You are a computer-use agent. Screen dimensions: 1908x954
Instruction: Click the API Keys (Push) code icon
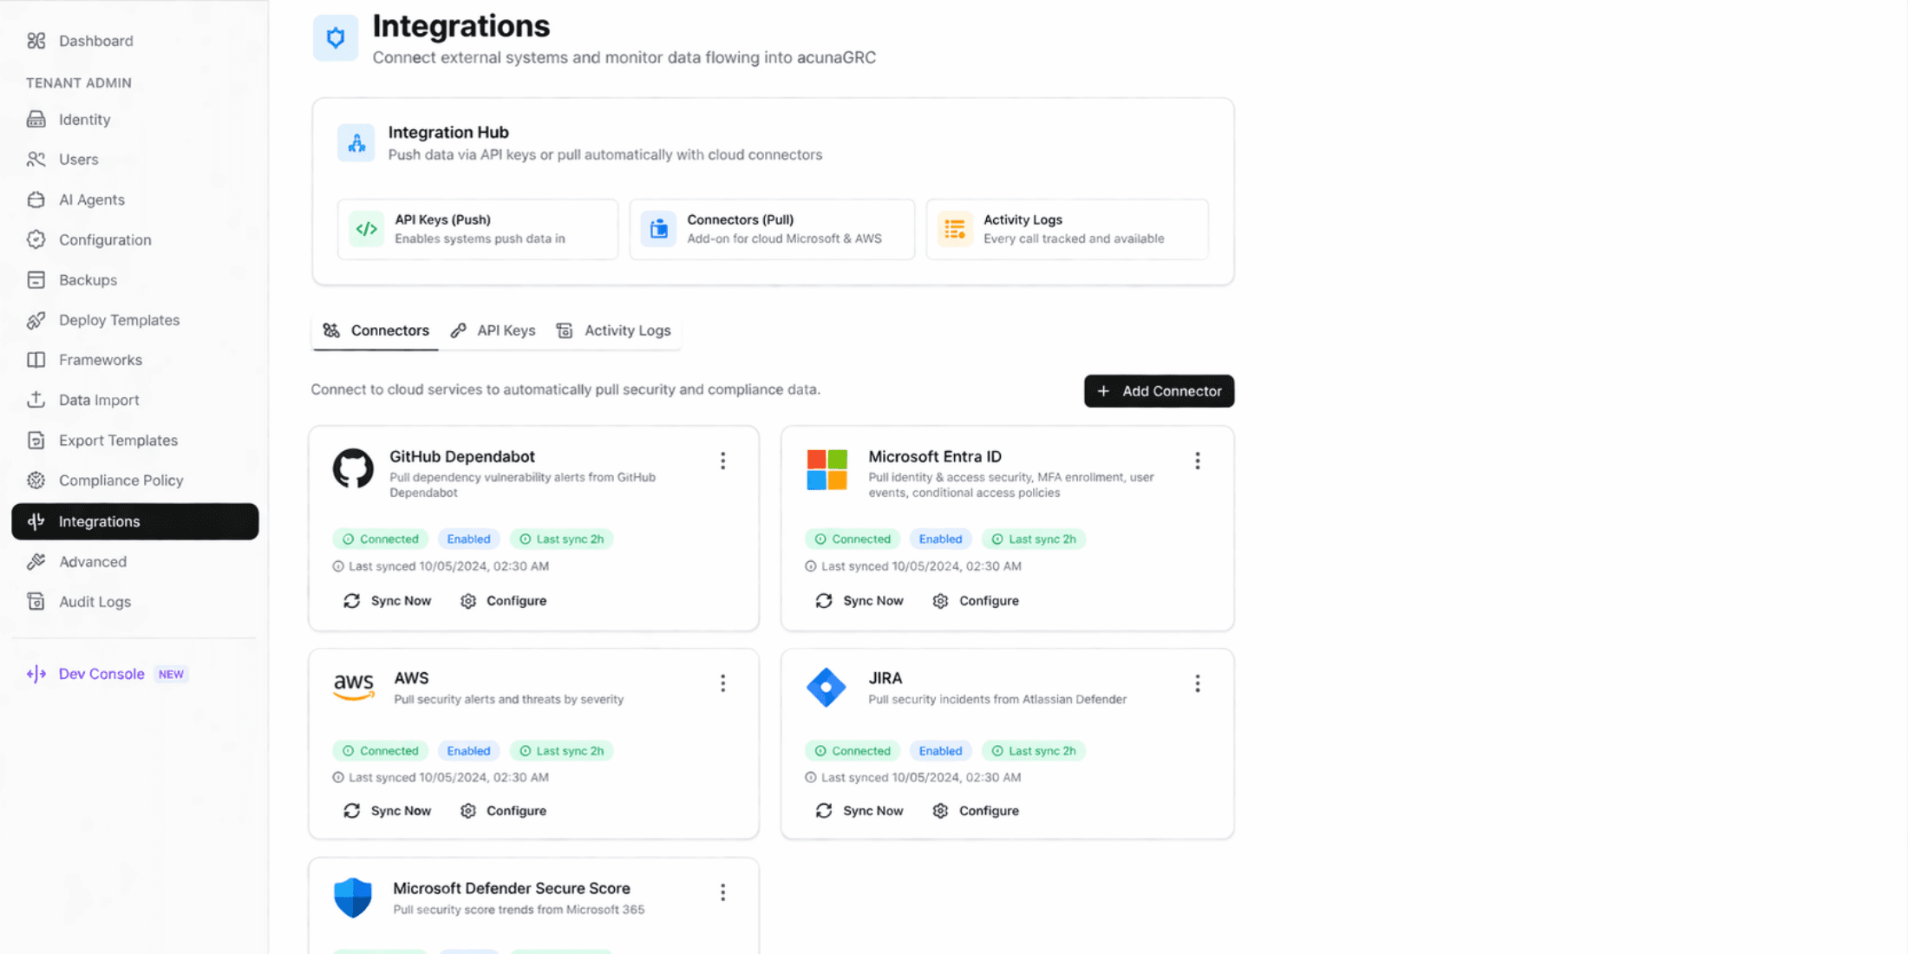click(x=367, y=229)
